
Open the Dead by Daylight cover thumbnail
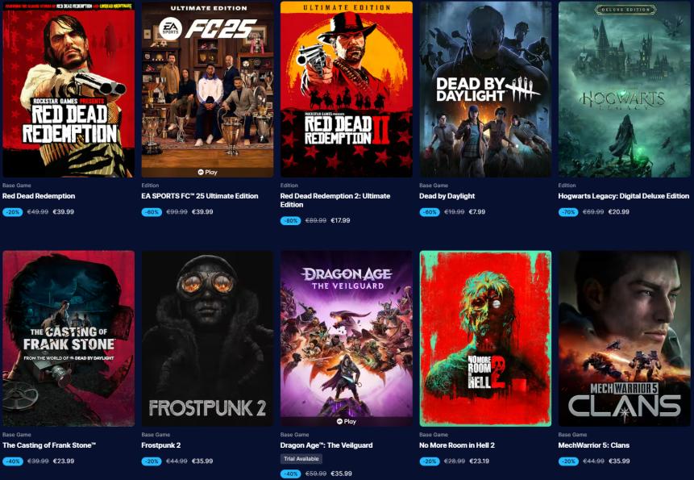click(485, 90)
